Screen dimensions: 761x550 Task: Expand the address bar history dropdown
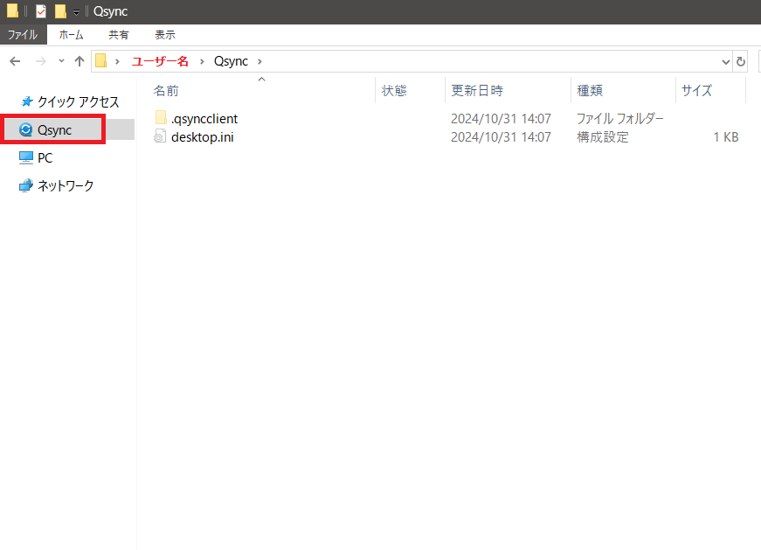tap(725, 62)
